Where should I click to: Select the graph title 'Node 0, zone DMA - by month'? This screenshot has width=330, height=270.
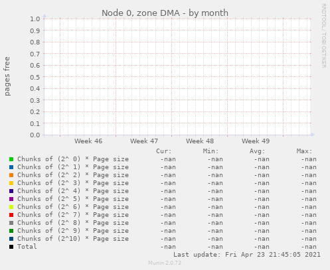pos(165,13)
